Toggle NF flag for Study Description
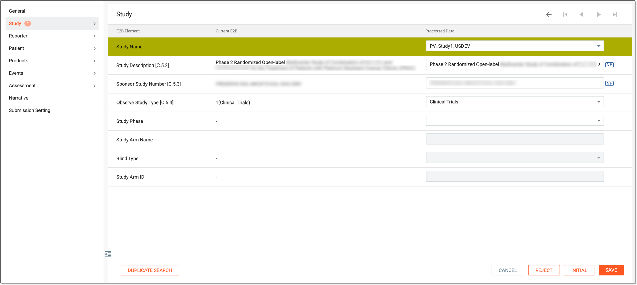Viewport: 637px width, 285px height. [609, 65]
